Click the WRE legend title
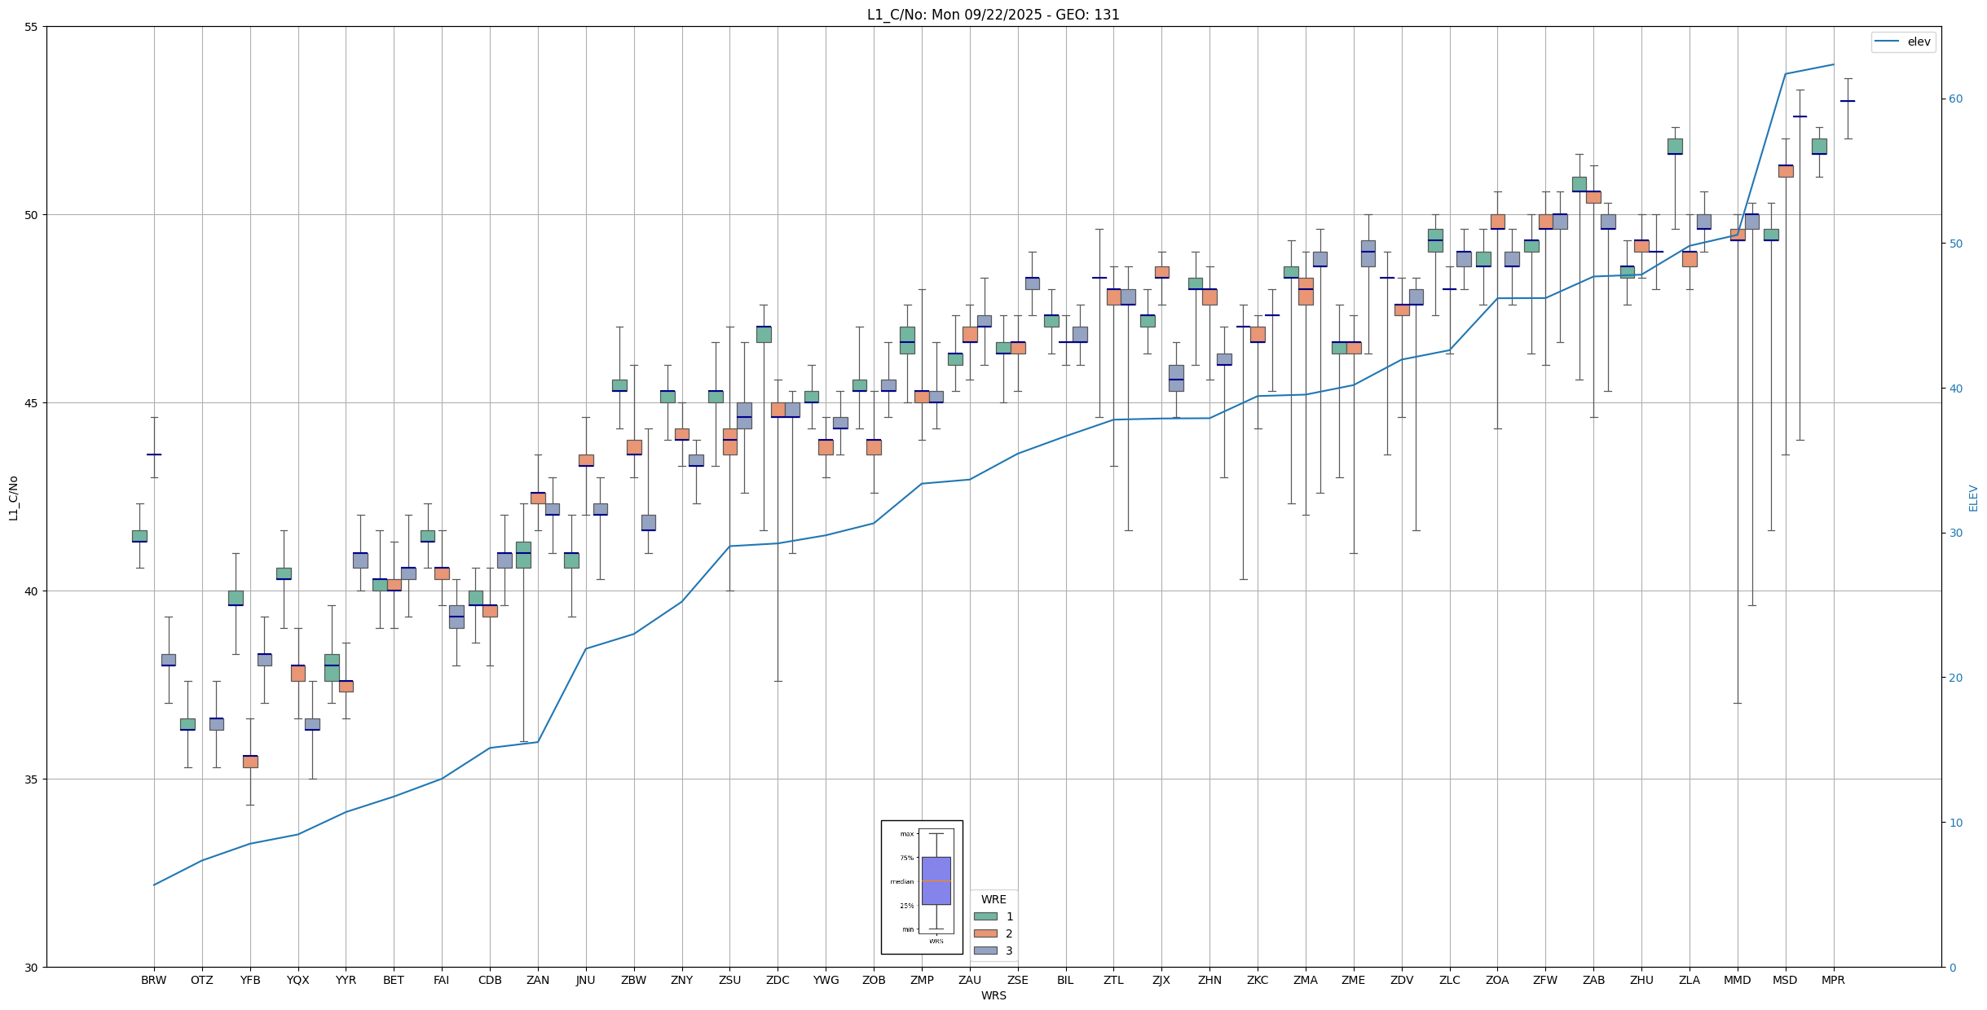The image size is (1987, 1010). pos(993,899)
